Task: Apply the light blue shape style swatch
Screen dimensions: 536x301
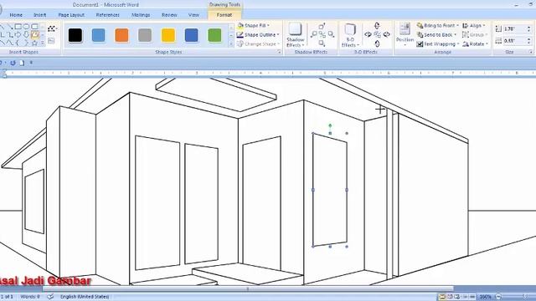Action: (x=99, y=35)
